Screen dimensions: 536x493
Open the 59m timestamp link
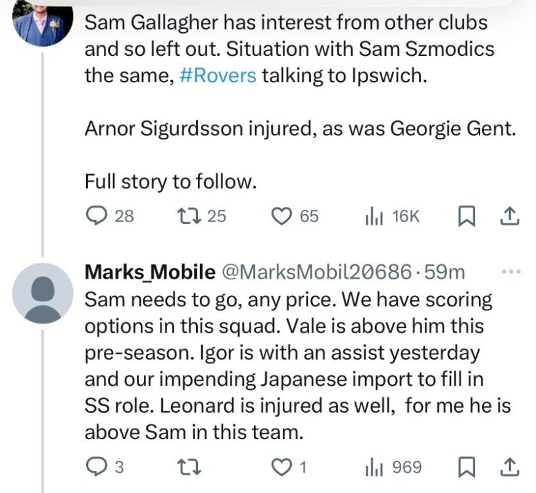point(445,271)
